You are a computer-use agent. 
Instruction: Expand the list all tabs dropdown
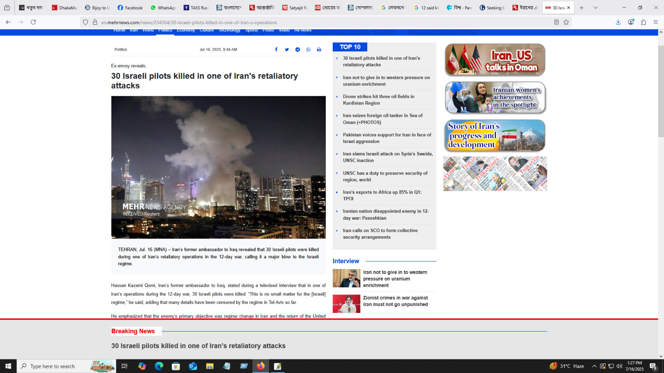(596, 8)
